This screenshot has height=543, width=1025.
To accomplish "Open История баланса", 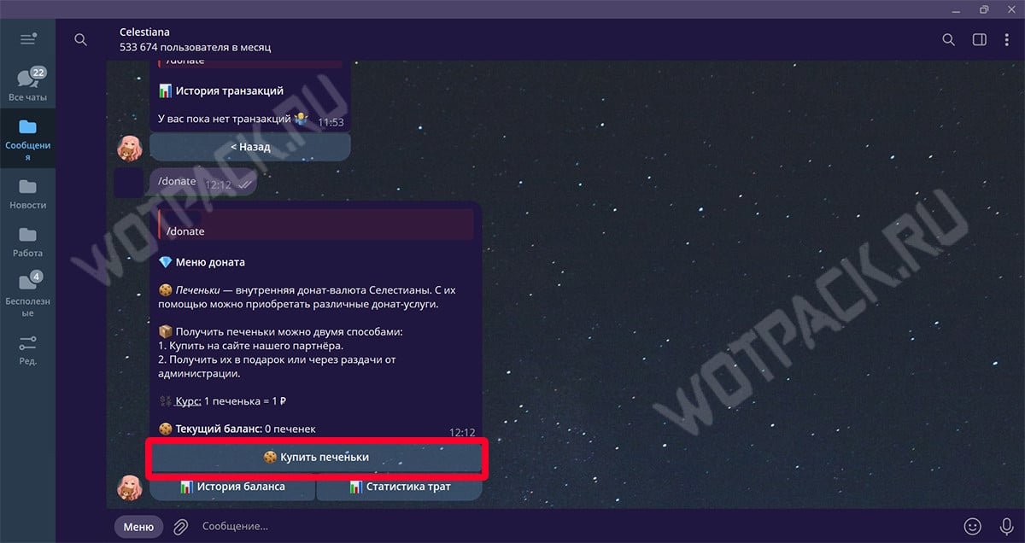I will [x=232, y=488].
